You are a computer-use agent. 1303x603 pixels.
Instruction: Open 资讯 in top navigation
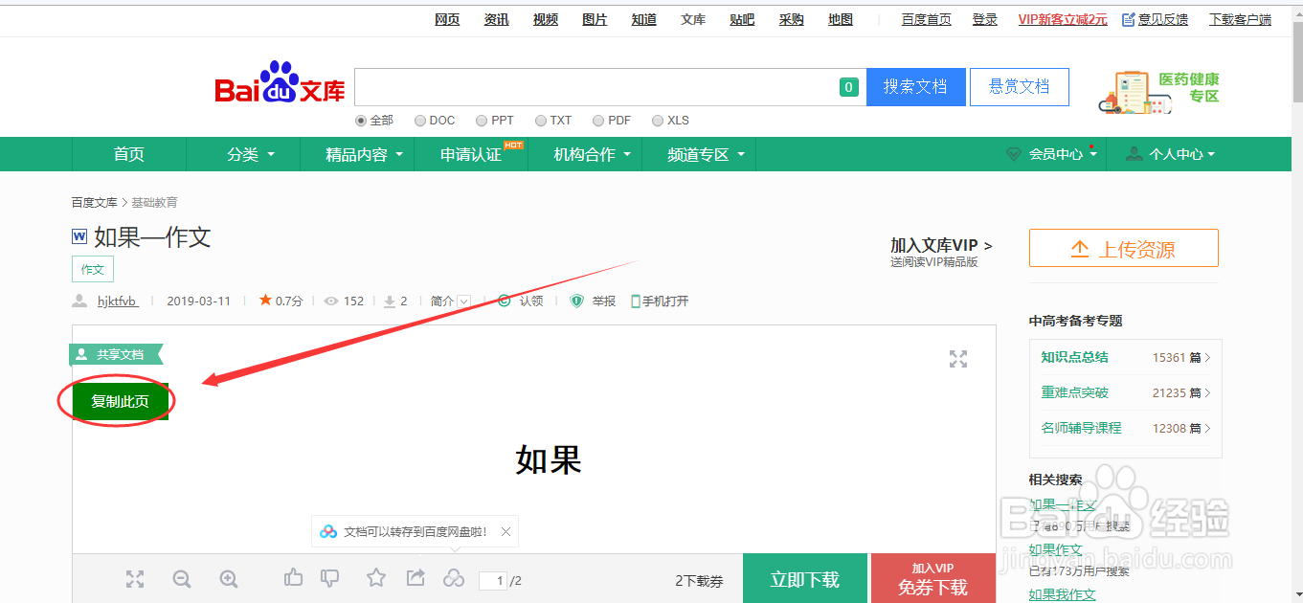tap(496, 19)
